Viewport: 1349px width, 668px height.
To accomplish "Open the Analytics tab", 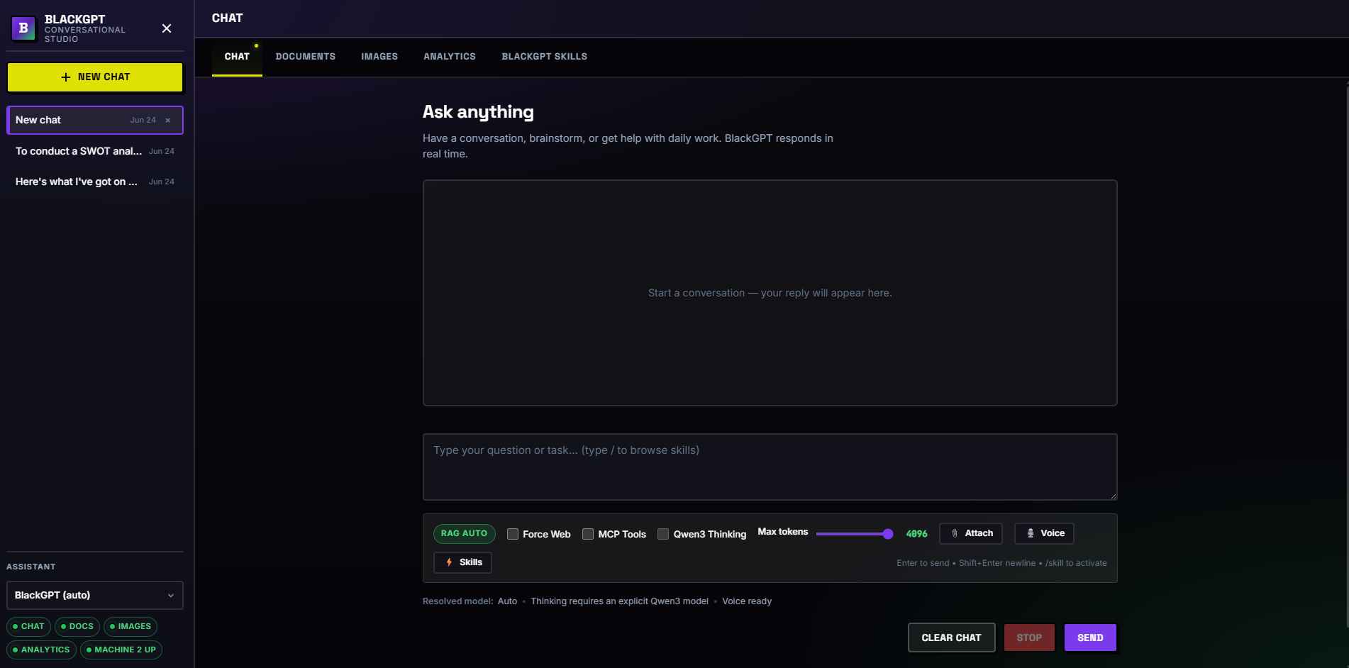I will pos(450,57).
